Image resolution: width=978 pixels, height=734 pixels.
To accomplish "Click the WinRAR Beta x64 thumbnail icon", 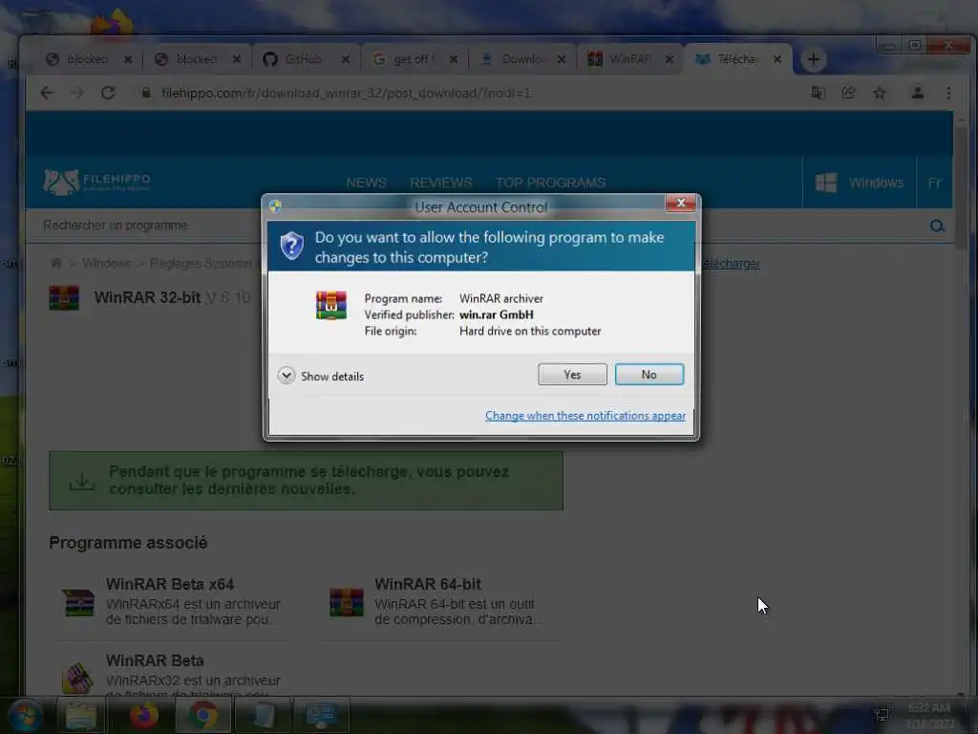I will click(78, 602).
